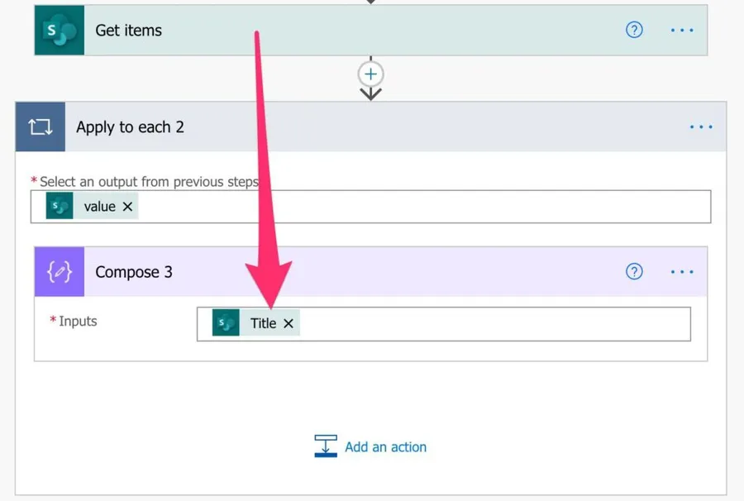Screen dimensions: 744x501
Task: Click the Add an action link
Action: pyautogui.click(x=385, y=446)
